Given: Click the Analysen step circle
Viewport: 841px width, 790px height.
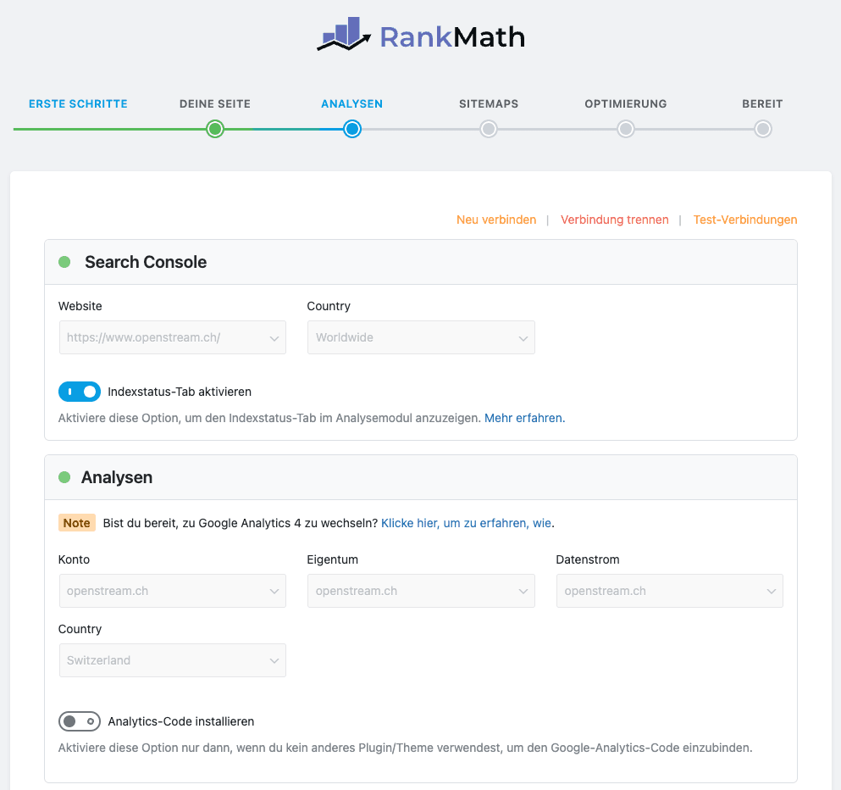Looking at the screenshot, I should point(352,129).
